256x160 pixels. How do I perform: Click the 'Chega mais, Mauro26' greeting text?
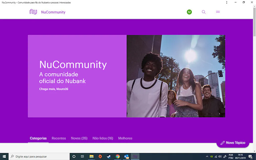54,89
